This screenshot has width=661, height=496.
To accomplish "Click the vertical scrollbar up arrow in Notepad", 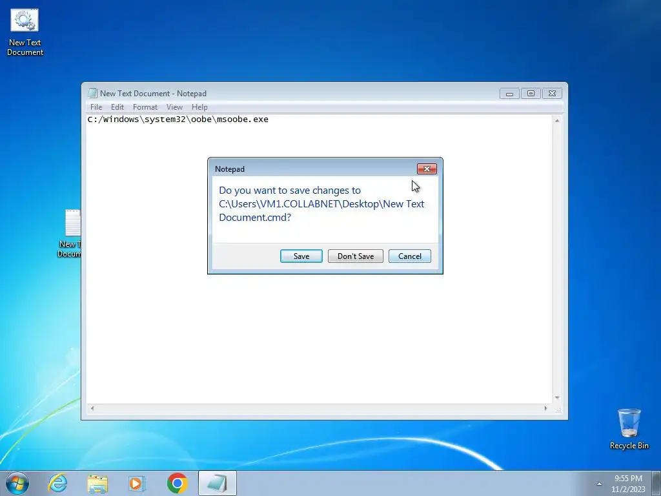I will [557, 121].
